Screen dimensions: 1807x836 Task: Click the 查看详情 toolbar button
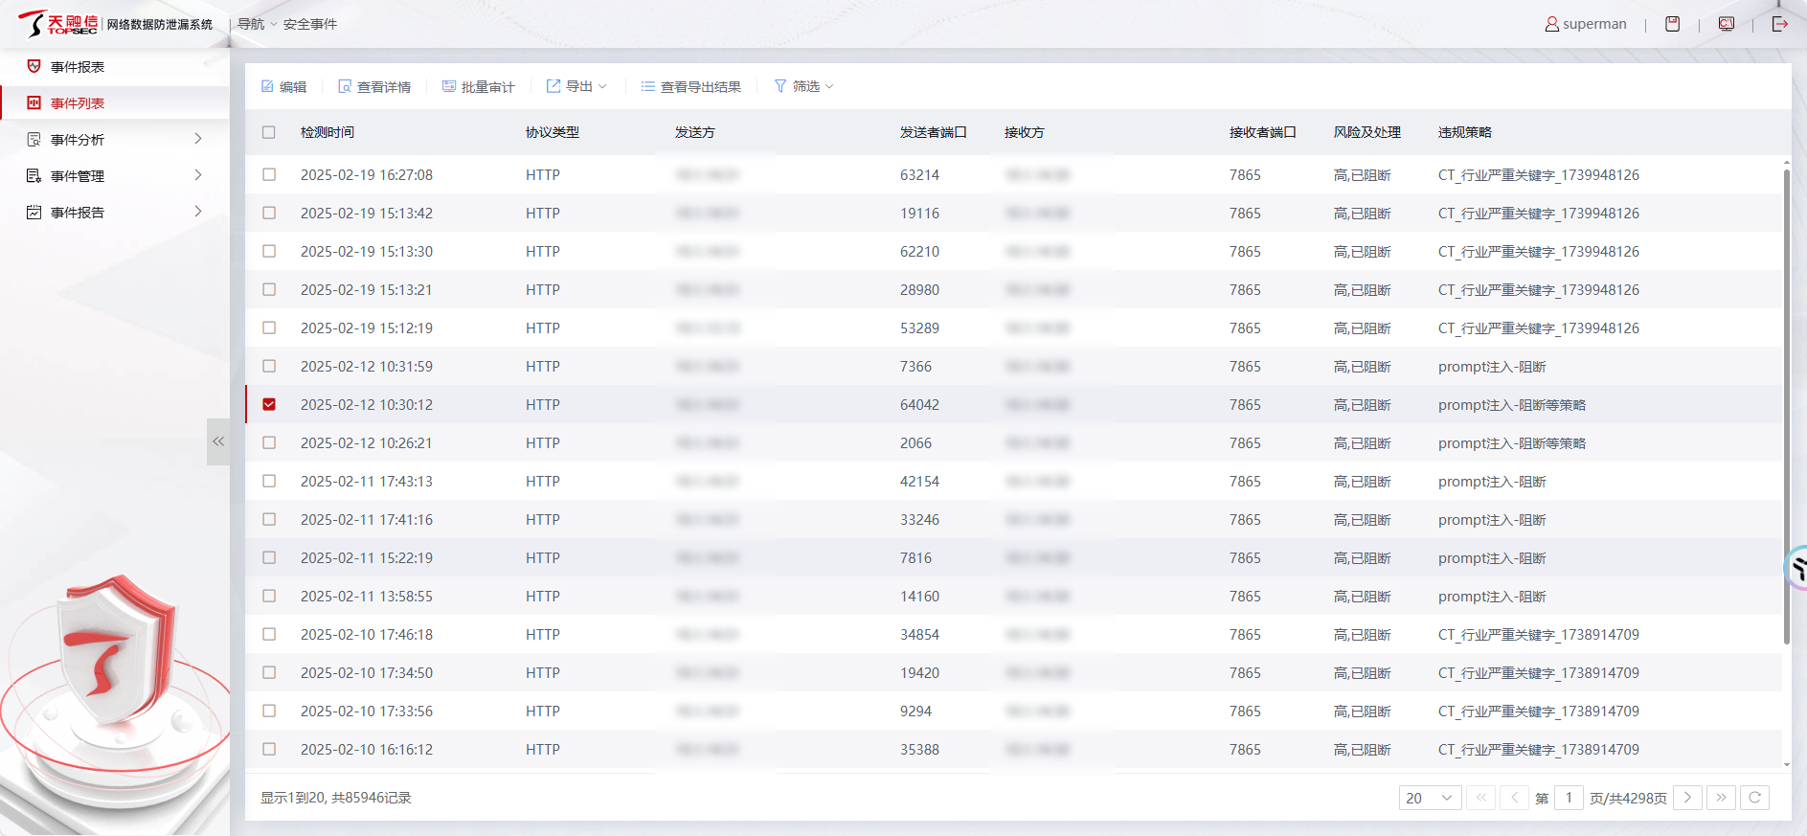[x=374, y=86]
